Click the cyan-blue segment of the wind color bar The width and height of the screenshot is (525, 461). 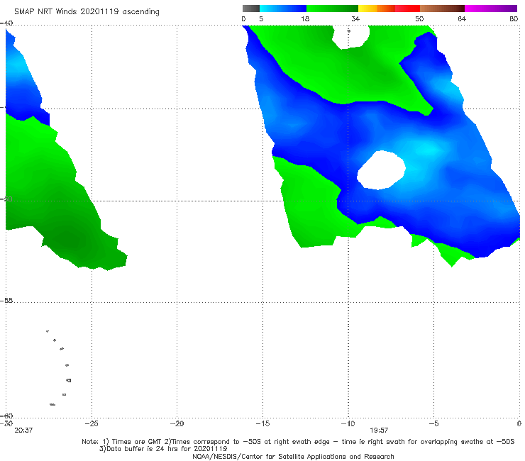pos(283,9)
